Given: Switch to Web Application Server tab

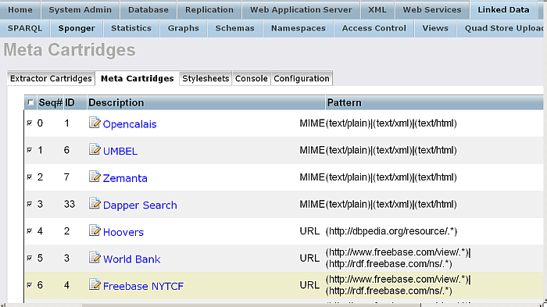Looking at the screenshot, I should (x=301, y=10).
